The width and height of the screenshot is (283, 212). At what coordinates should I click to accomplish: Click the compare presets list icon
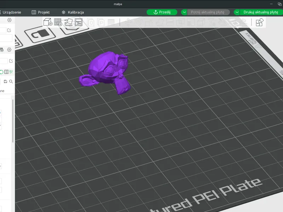click(6, 72)
